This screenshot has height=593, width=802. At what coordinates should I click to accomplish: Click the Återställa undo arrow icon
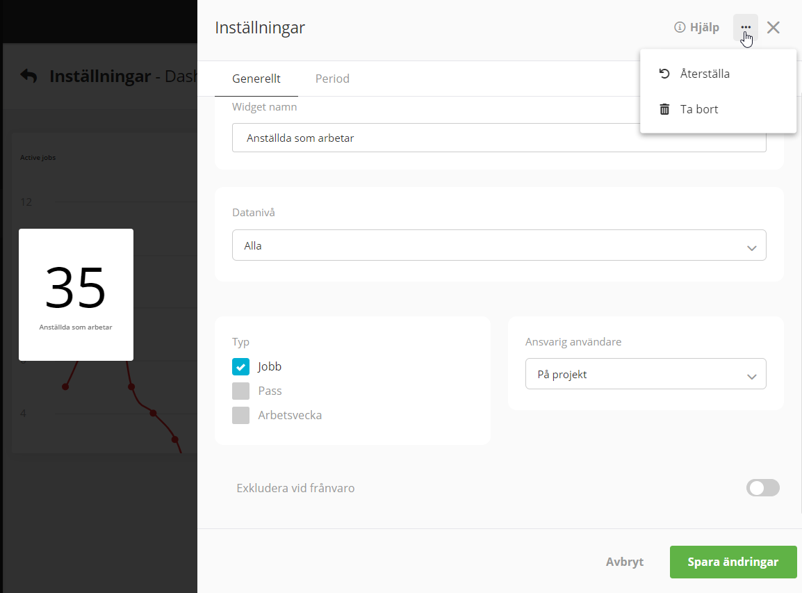(x=664, y=74)
